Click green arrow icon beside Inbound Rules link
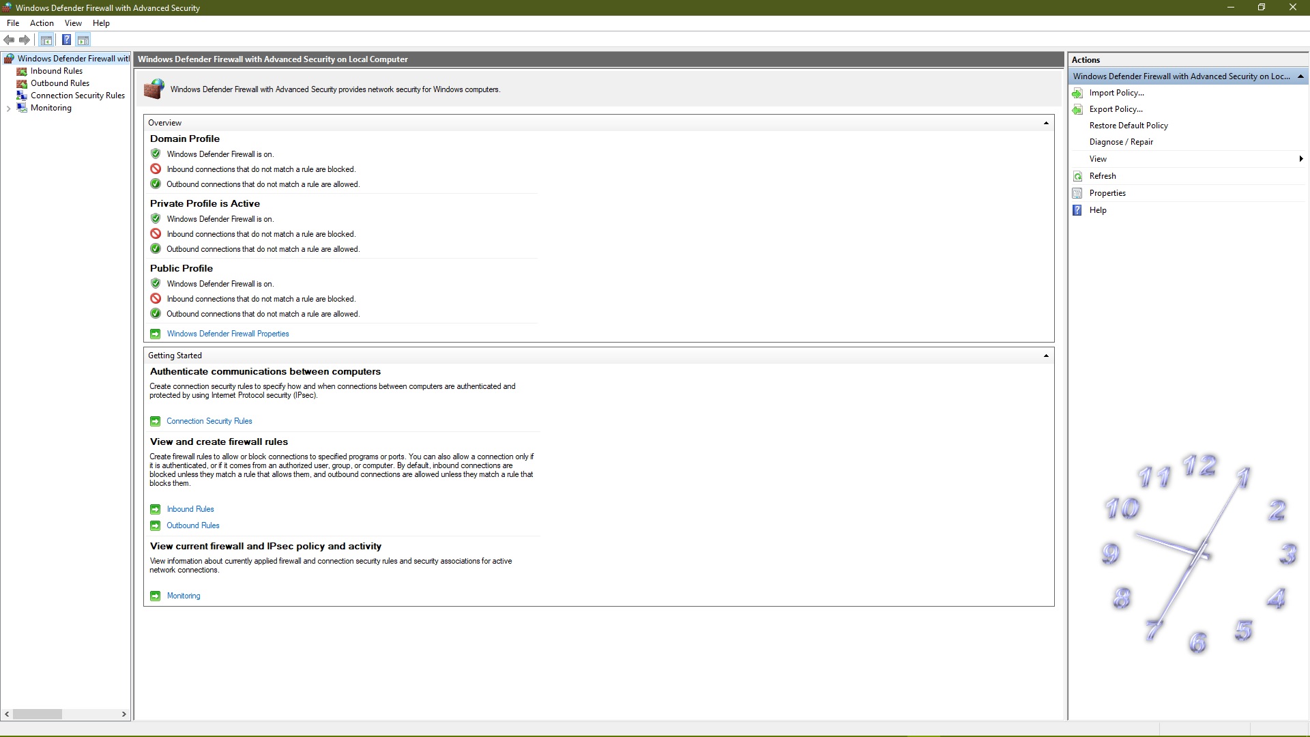 [156, 509]
